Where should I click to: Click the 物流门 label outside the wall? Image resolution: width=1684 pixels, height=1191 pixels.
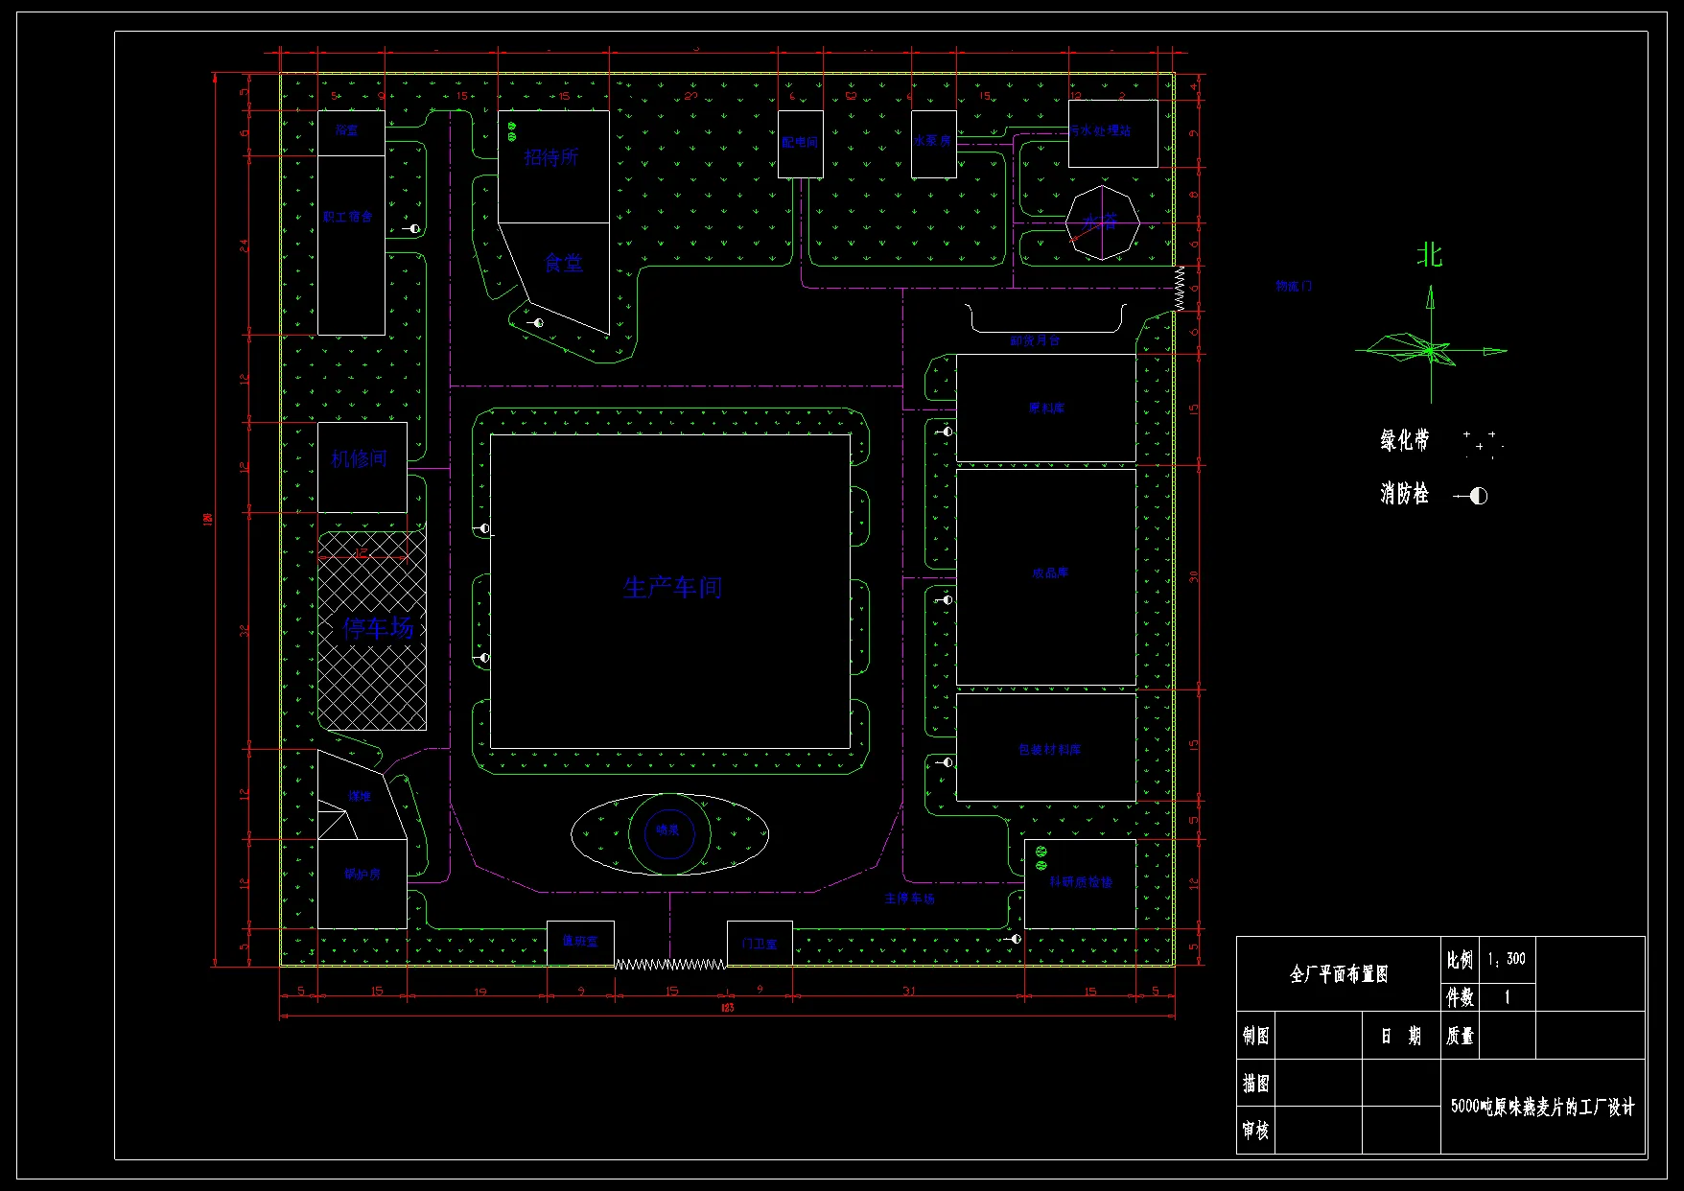pos(1294,286)
